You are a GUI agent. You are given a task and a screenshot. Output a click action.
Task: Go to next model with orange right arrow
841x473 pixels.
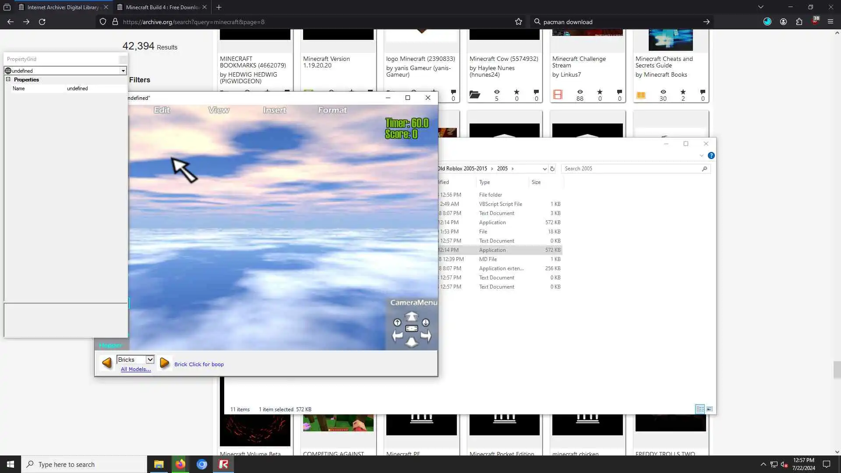tap(164, 363)
